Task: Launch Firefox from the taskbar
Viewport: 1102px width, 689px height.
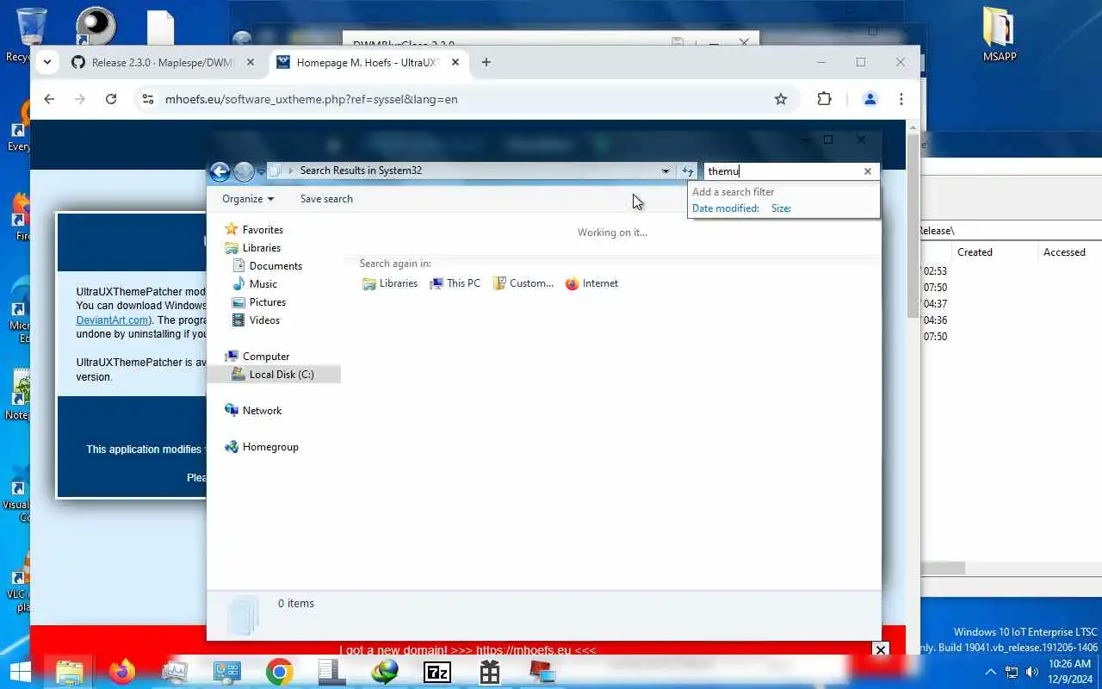Action: pyautogui.click(x=121, y=672)
